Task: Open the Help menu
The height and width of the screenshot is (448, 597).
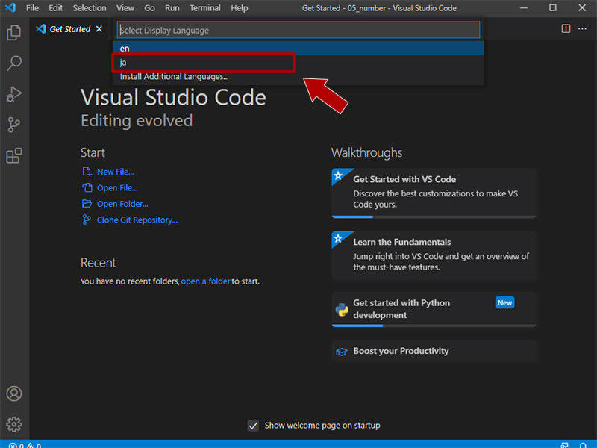Action: (x=240, y=8)
